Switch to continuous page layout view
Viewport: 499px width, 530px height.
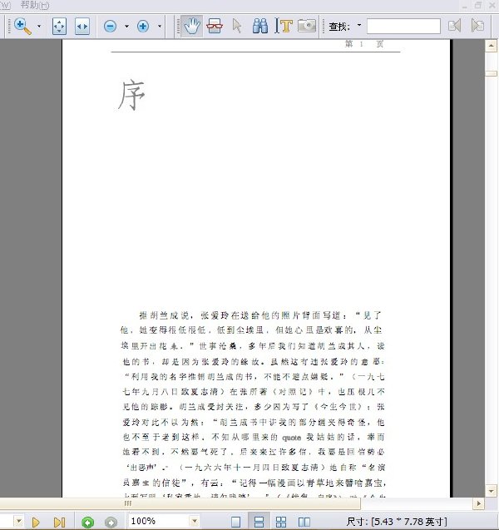point(259,522)
